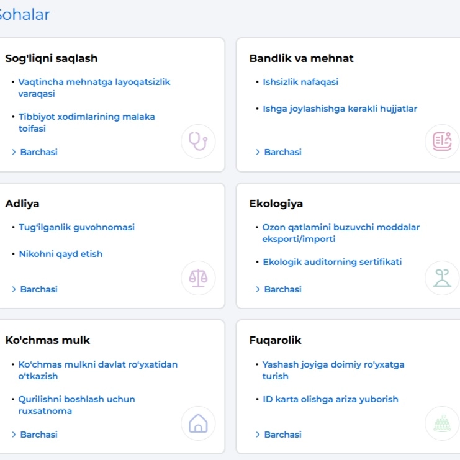The height and width of the screenshot is (460, 460).
Task: Open Ishga joylashishga kerakli hujjatlar link
Action: pos(340,109)
